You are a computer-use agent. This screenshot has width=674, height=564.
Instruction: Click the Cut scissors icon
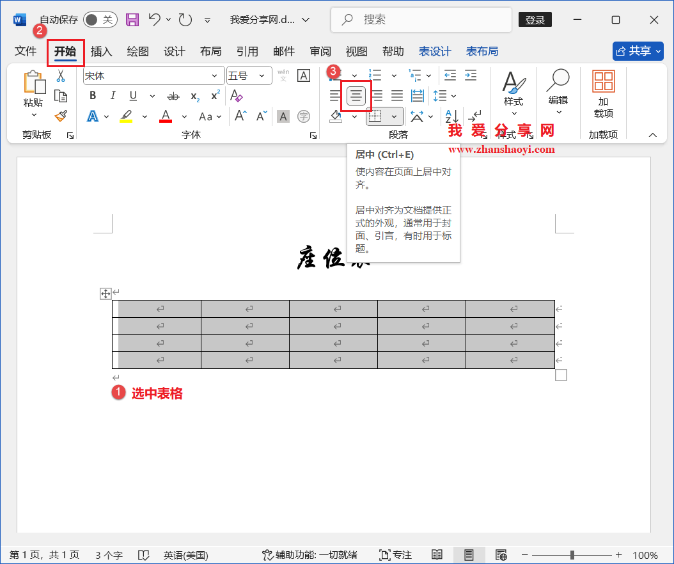(x=61, y=76)
